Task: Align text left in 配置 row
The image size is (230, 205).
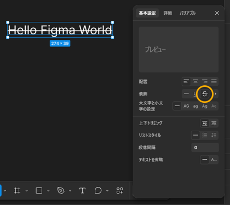Action: point(186,81)
